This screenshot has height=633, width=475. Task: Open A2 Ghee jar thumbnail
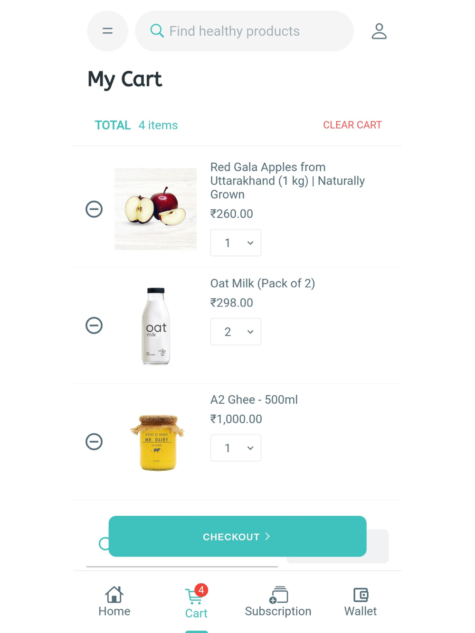[x=157, y=442]
